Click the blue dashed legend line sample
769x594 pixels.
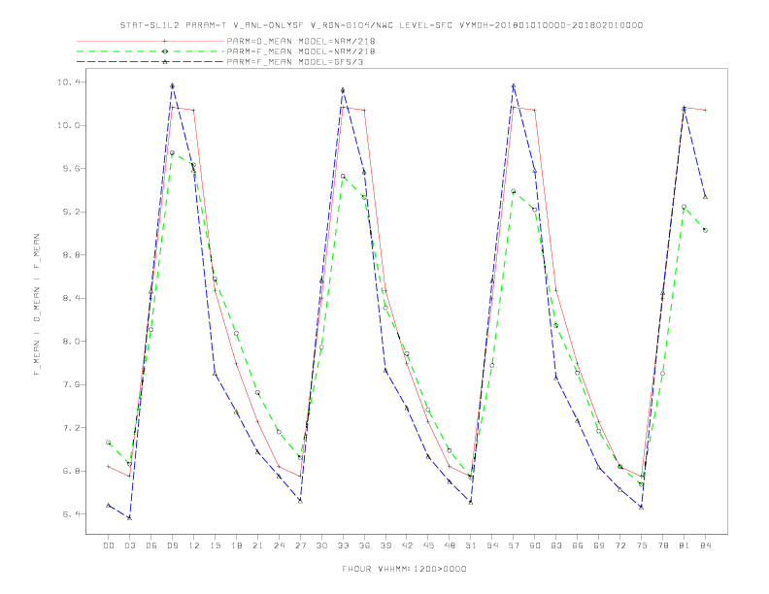click(150, 62)
